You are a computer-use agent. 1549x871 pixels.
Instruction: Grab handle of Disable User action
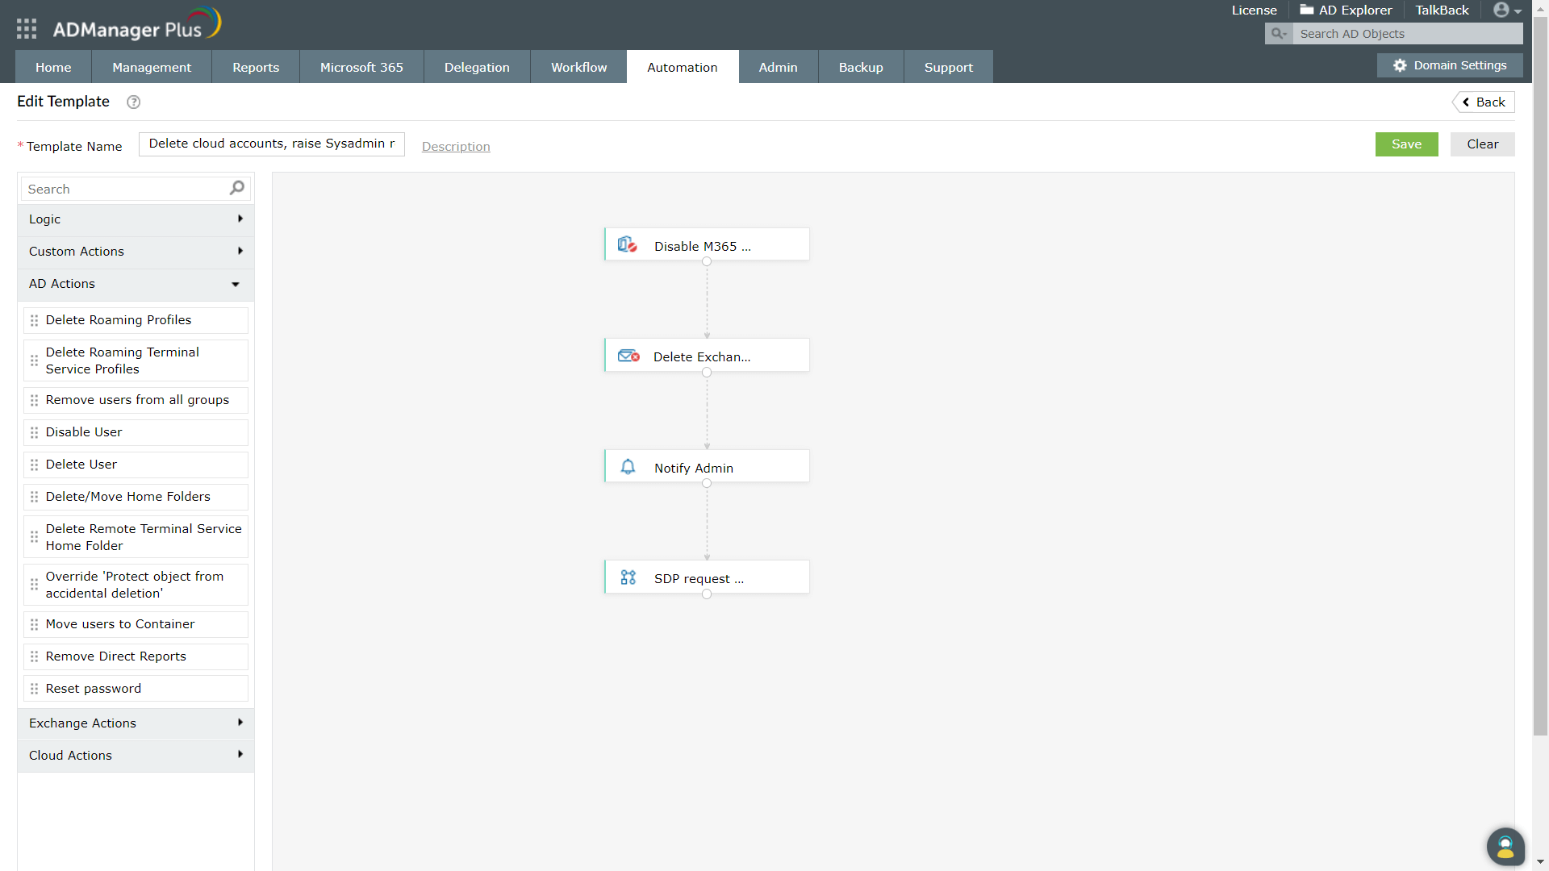pos(34,432)
